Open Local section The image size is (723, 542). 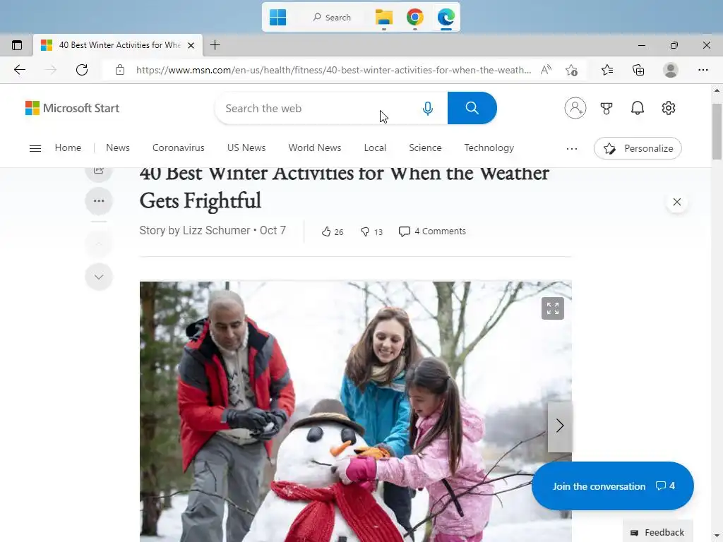pyautogui.click(x=375, y=148)
